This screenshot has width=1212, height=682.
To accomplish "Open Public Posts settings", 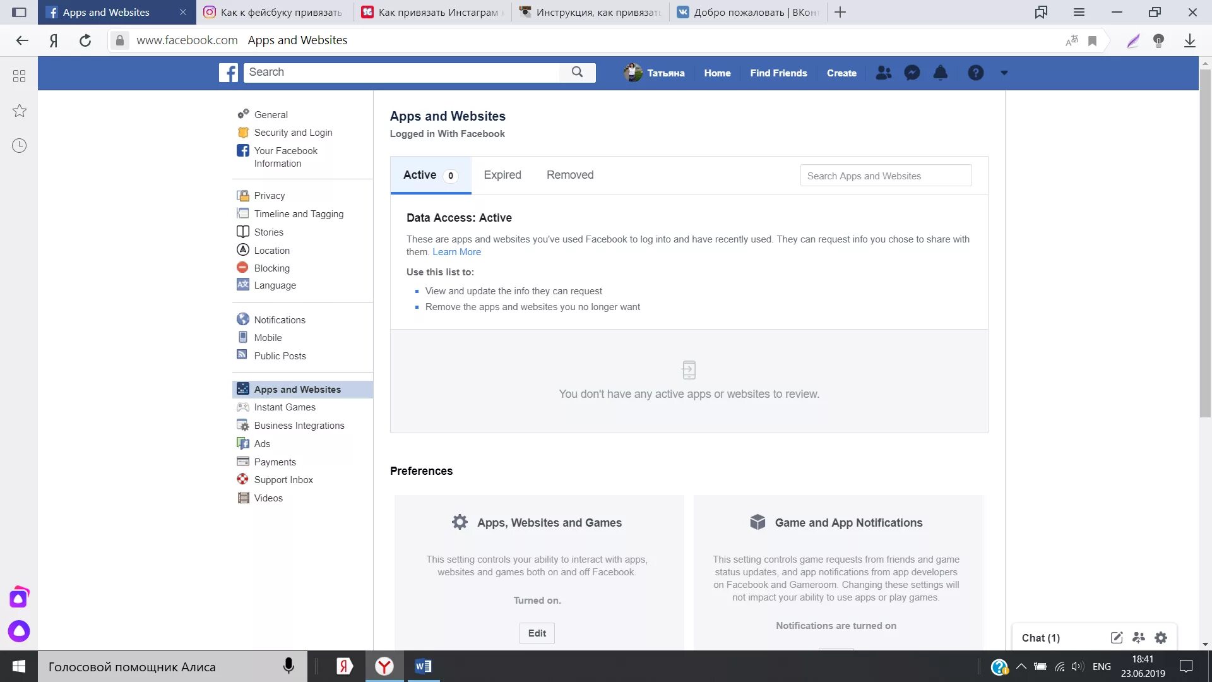I will 280,356.
